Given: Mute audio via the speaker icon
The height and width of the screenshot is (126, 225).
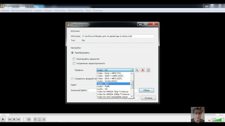Looking at the screenshot, I should (210, 120).
